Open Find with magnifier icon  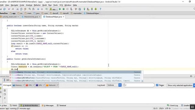(30, 9)
